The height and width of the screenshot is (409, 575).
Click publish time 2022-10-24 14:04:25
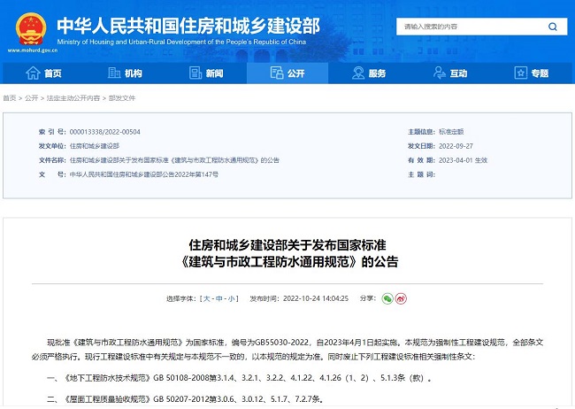tap(316, 298)
